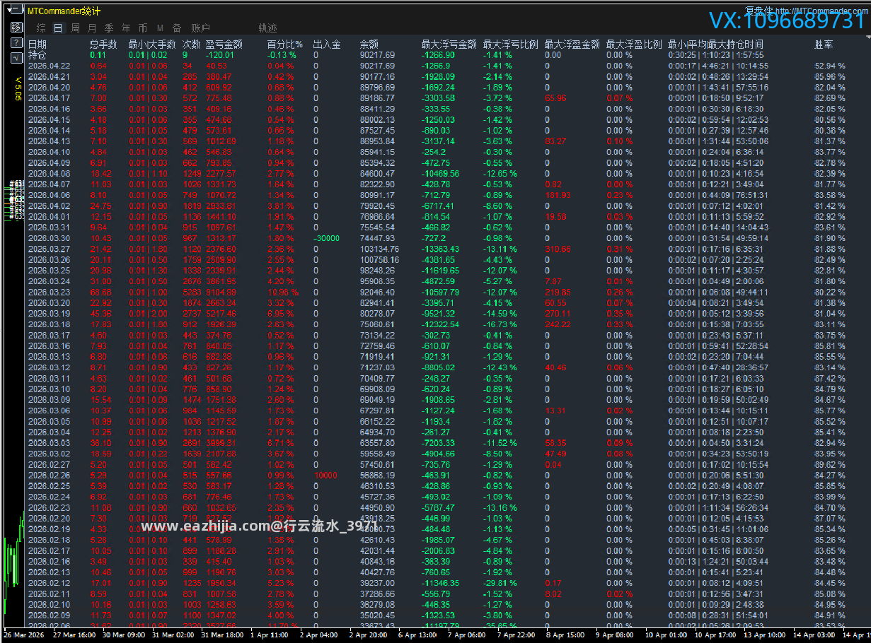Image resolution: width=871 pixels, height=643 pixels.
Task: Open the question mark help icon
Action: coord(17,43)
